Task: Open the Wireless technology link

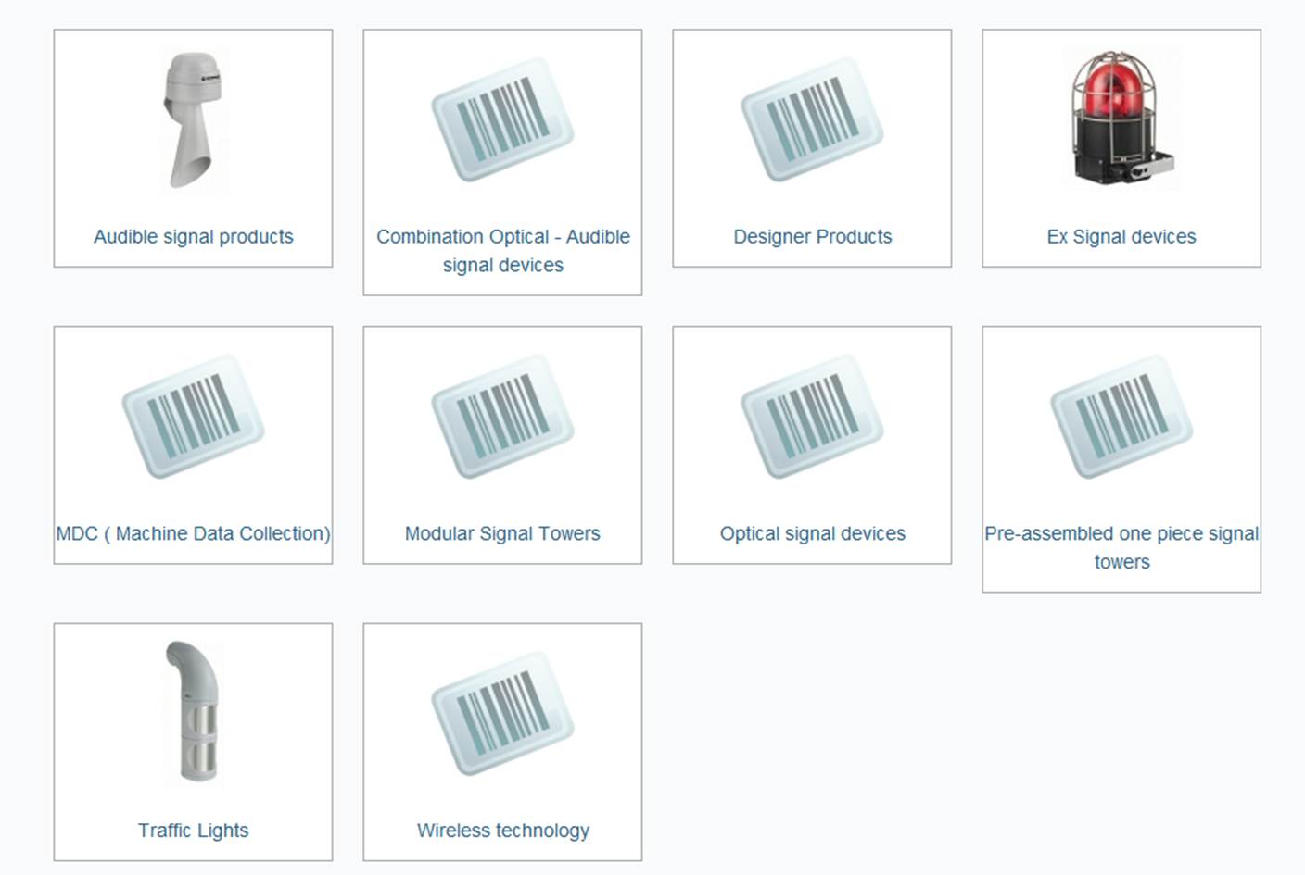Action: [502, 831]
